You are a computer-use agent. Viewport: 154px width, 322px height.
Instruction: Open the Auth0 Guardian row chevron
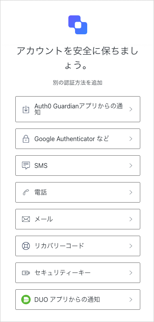(131, 109)
